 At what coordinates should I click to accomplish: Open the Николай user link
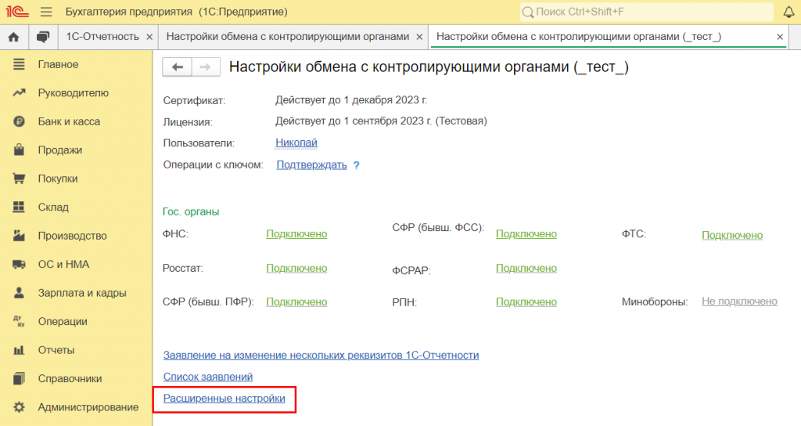tap(296, 143)
